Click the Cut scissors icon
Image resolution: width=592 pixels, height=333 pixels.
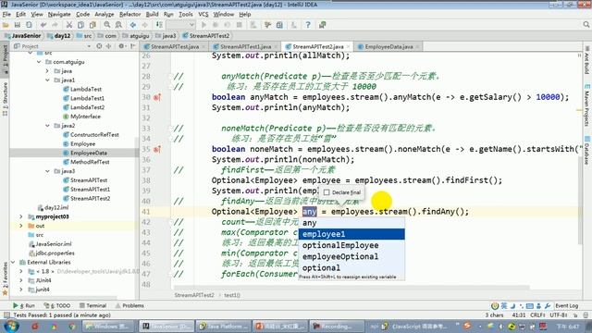coord(69,25)
